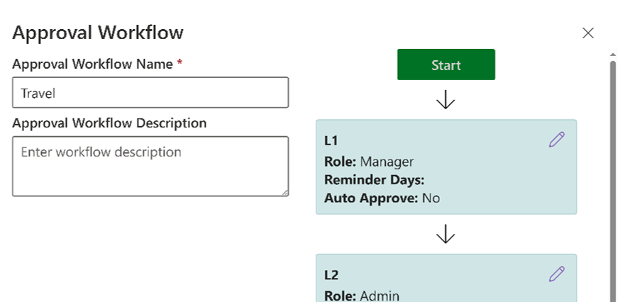This screenshot has height=302, width=618.
Task: Click the Approval Workflow Description label
Action: point(109,123)
